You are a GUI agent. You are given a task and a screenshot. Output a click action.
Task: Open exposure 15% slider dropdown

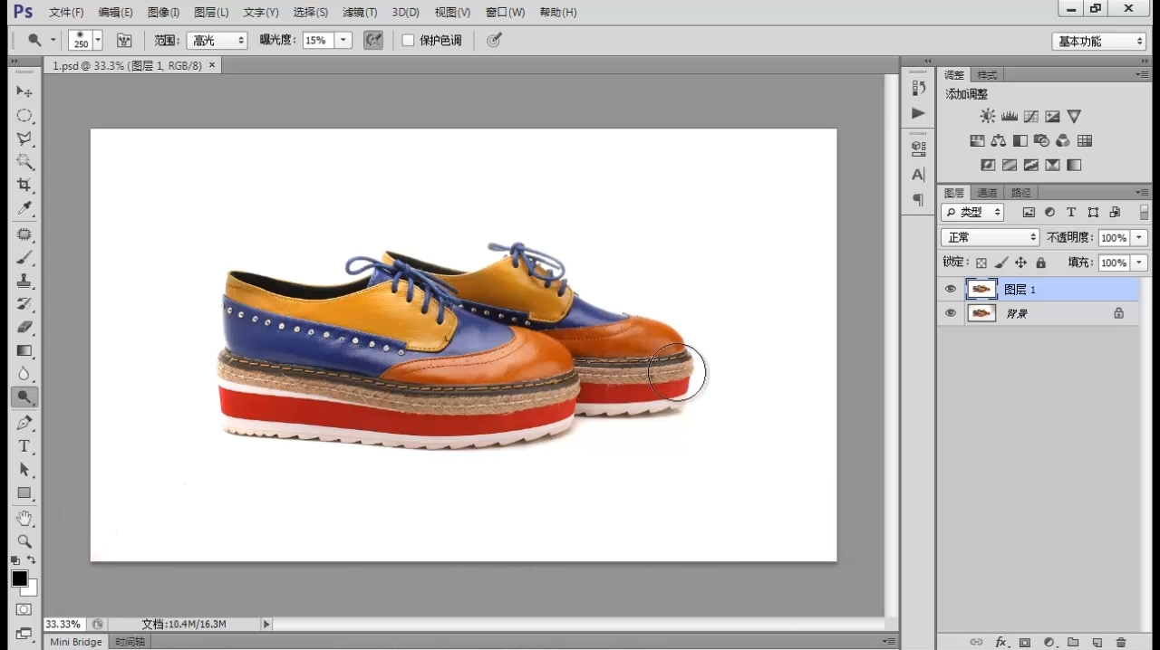(343, 41)
